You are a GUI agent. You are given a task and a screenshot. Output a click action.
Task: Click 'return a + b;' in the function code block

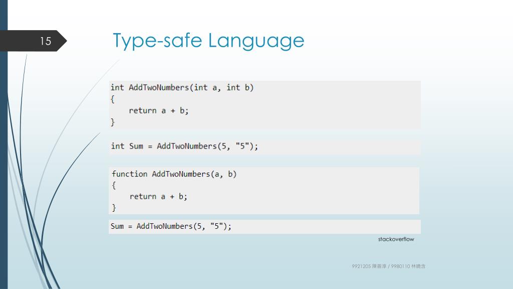pos(158,197)
